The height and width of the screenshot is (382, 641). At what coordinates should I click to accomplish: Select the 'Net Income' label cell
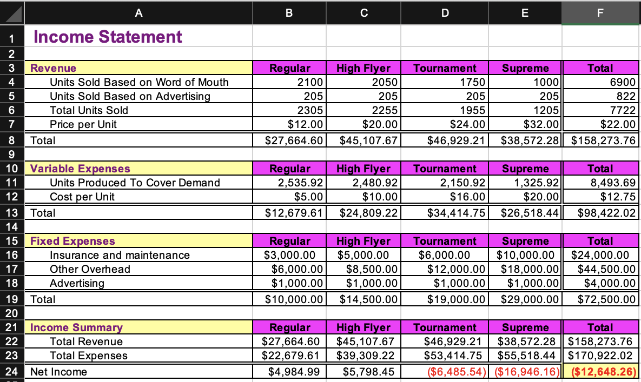pos(138,372)
